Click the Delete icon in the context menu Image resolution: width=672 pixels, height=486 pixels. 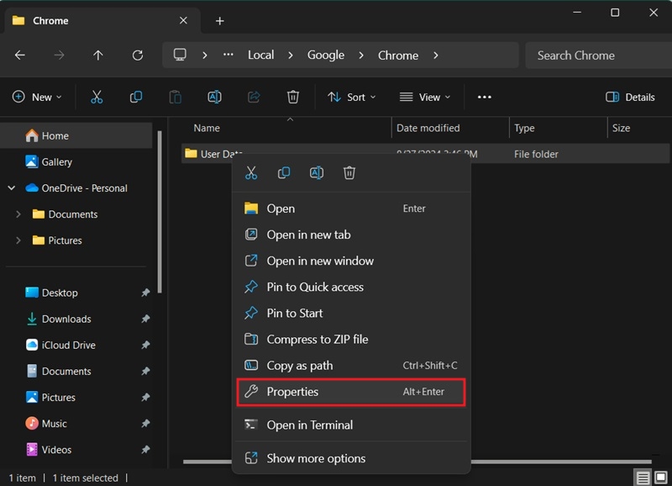pos(349,172)
